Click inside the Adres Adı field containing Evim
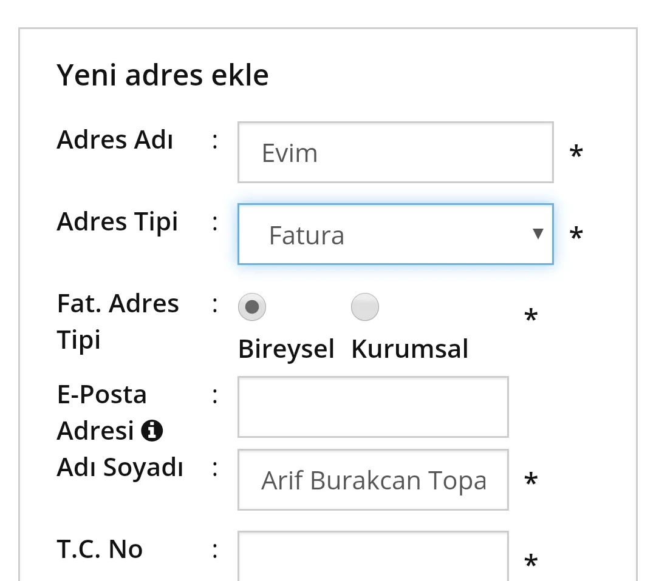Screen dimensions: 656x581 tap(395, 152)
